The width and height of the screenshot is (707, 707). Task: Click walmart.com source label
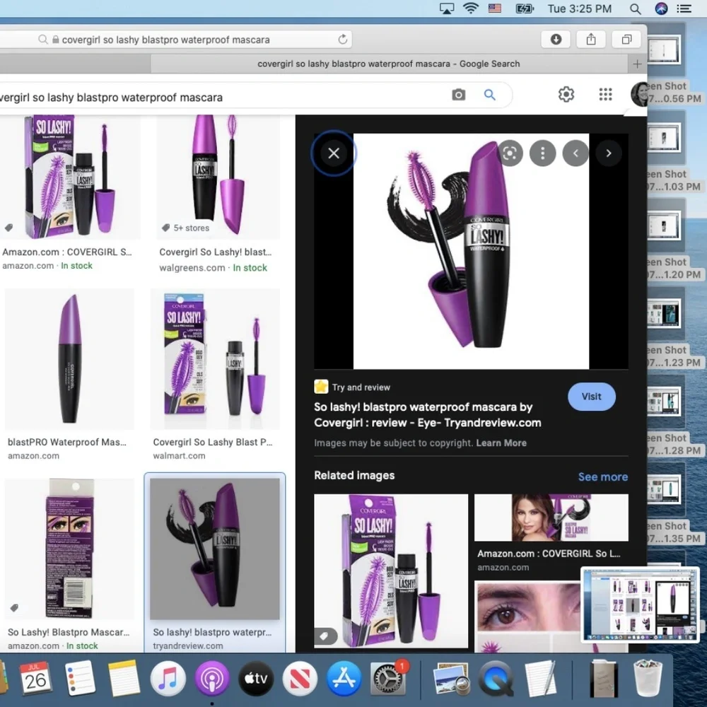[179, 456]
